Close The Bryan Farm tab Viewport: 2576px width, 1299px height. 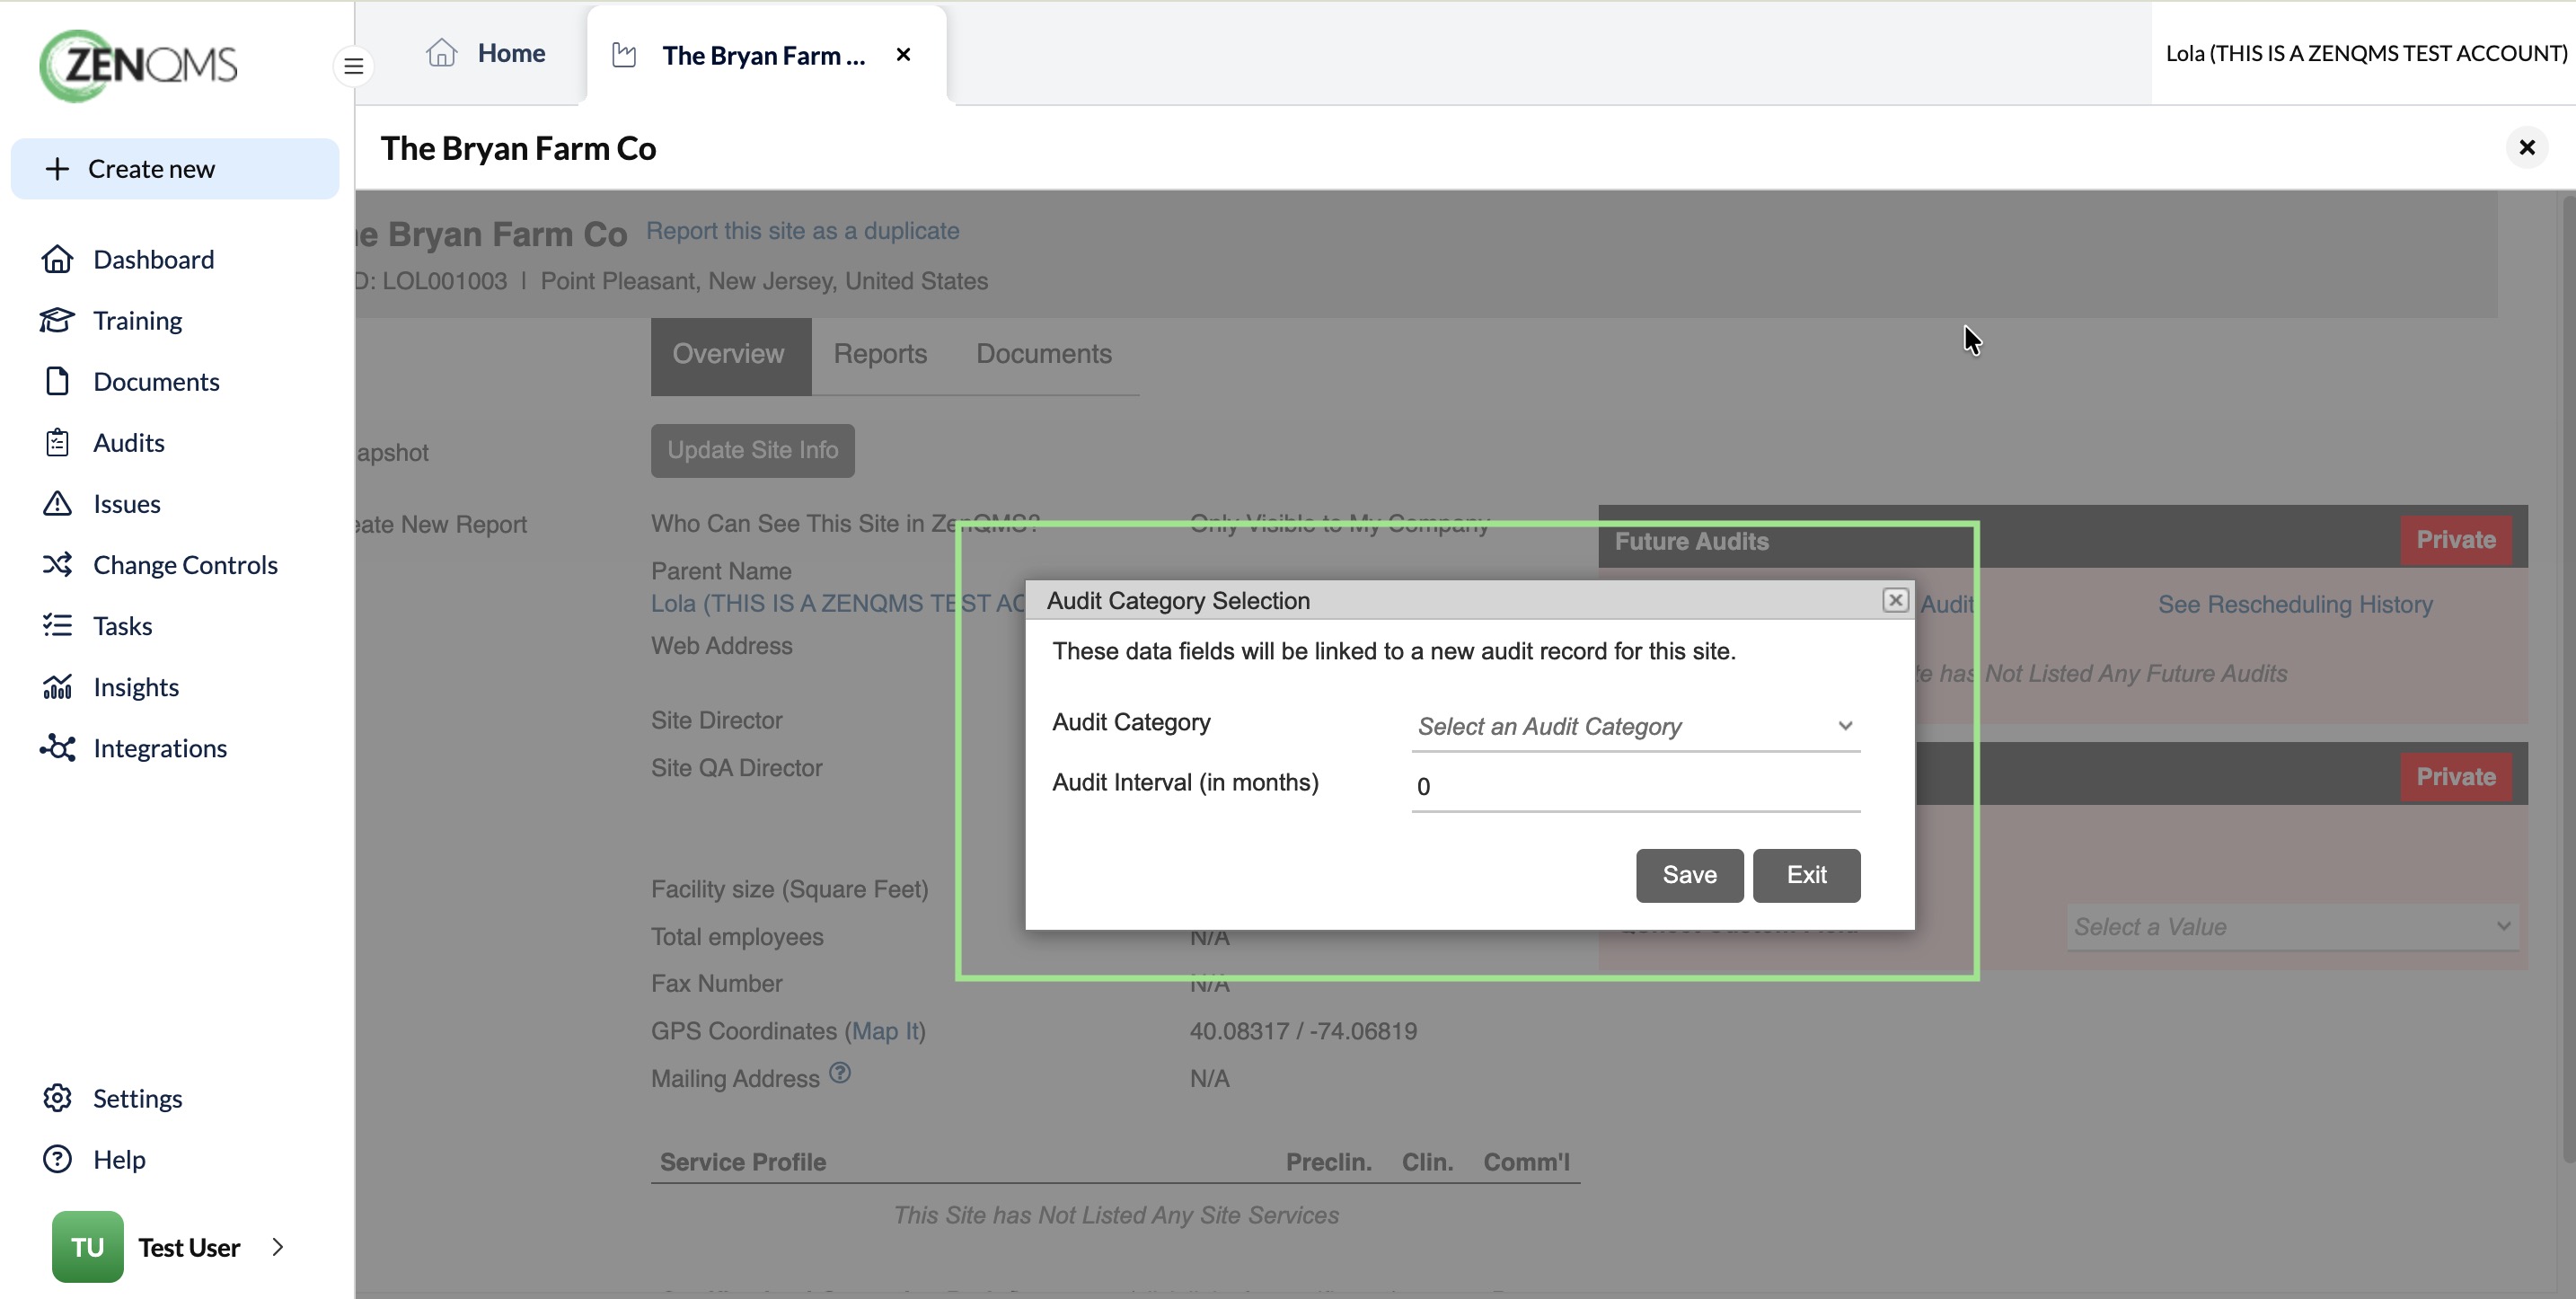(x=903, y=55)
